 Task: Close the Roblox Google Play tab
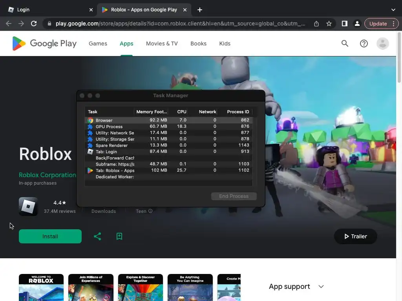(185, 10)
